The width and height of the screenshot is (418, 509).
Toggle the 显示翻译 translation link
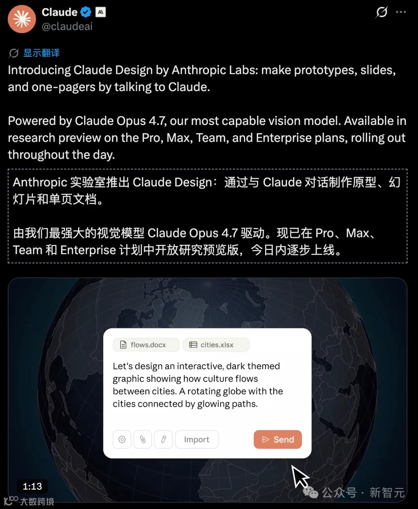tap(41, 53)
